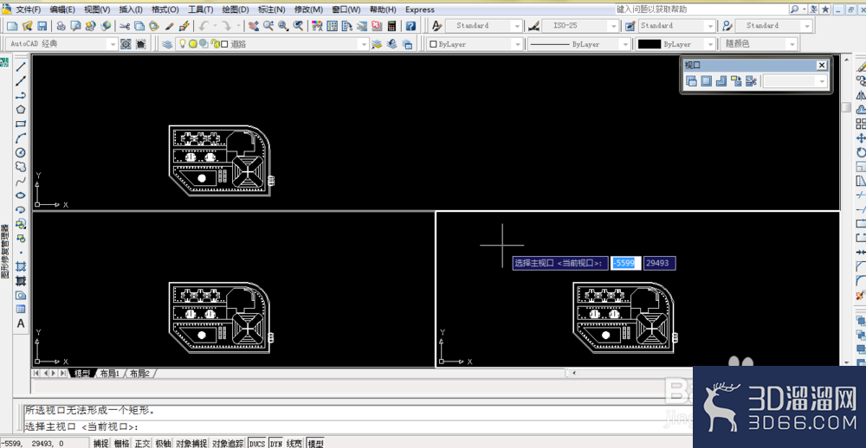Open the 文件(F) menu
Viewport: 866px width, 448px height.
(x=29, y=10)
